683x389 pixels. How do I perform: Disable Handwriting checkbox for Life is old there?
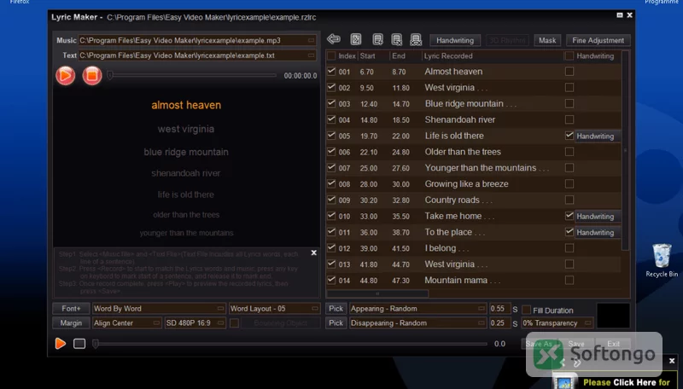click(569, 136)
